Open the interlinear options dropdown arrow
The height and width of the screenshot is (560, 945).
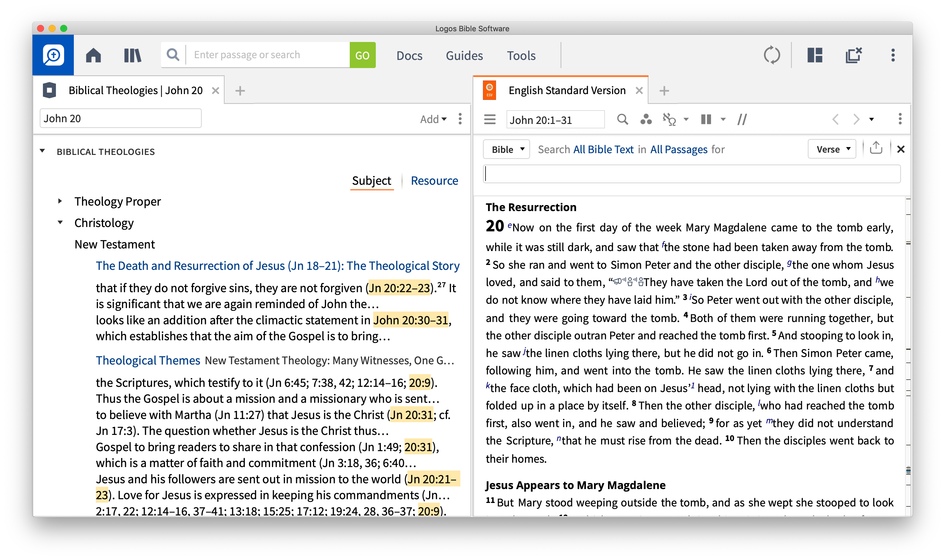tap(686, 120)
